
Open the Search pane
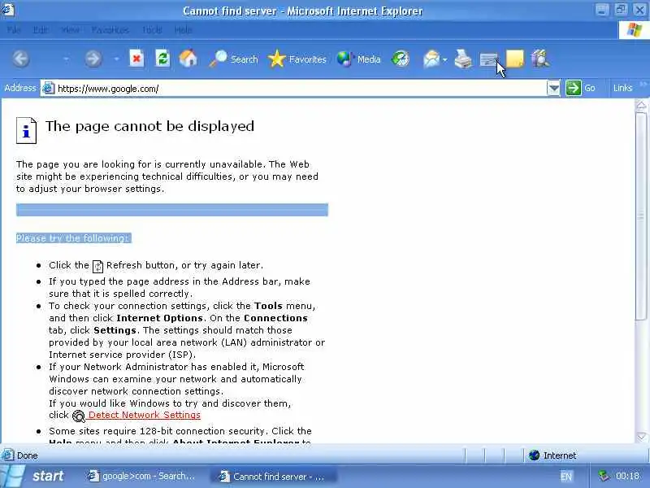click(x=233, y=59)
